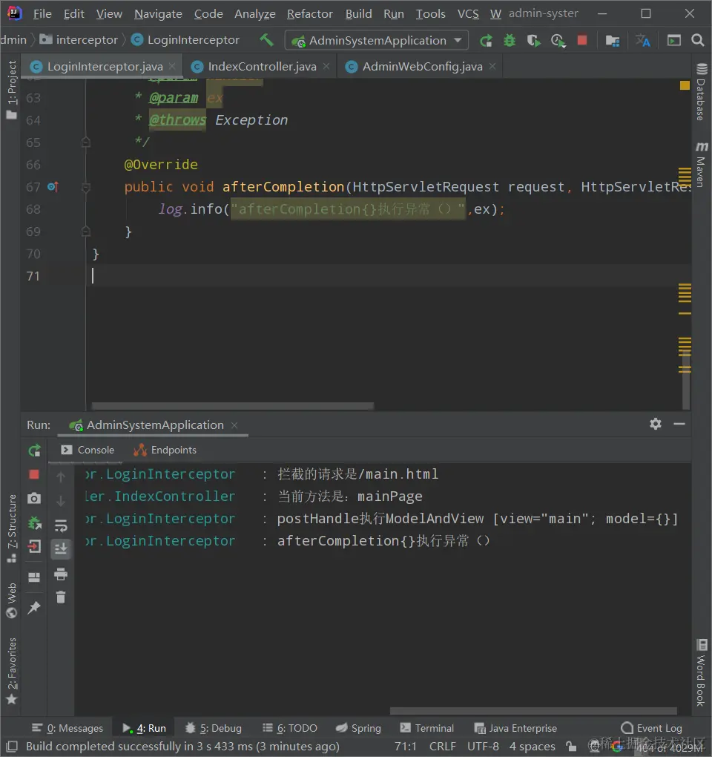Click the console horizontal scrollbar
This screenshot has width=712, height=757.
pos(533,711)
